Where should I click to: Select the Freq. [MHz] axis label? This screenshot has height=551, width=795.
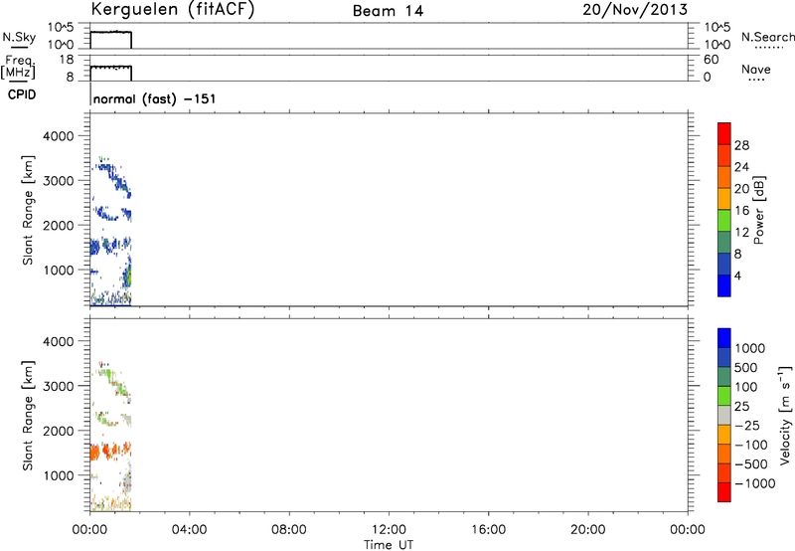[x=18, y=67]
